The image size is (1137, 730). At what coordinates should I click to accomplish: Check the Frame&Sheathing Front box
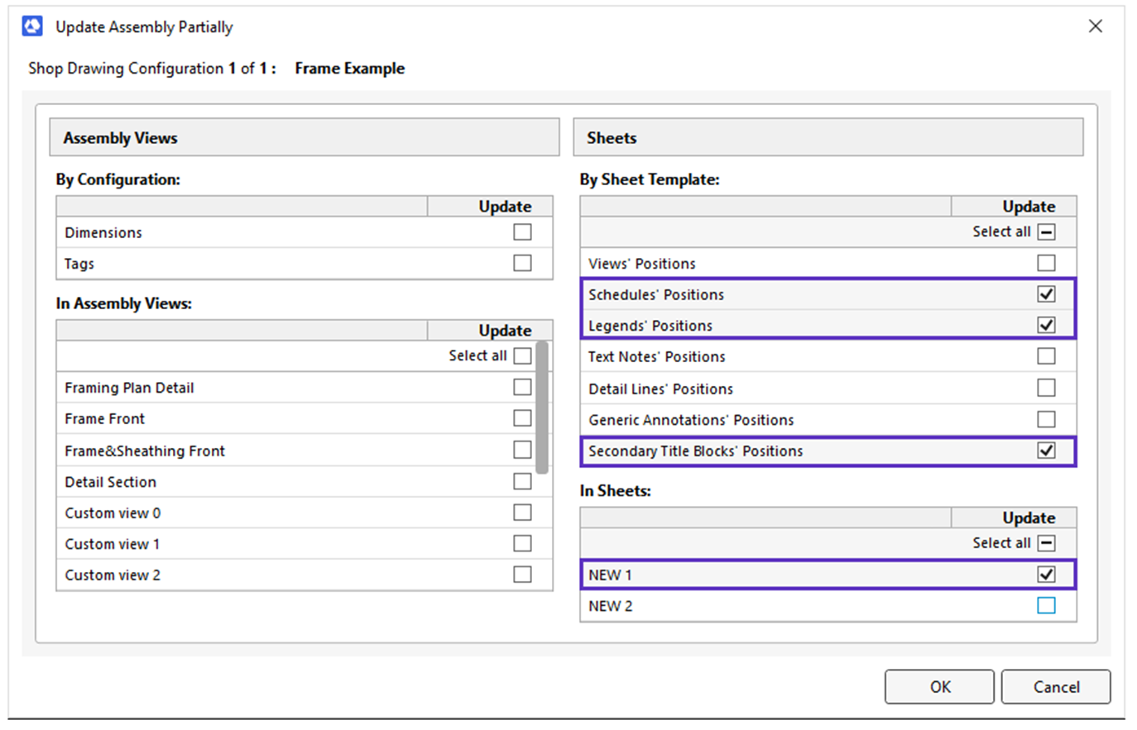coord(522,450)
